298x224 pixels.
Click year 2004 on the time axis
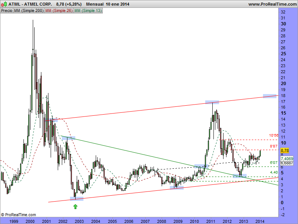[x=96, y=221]
